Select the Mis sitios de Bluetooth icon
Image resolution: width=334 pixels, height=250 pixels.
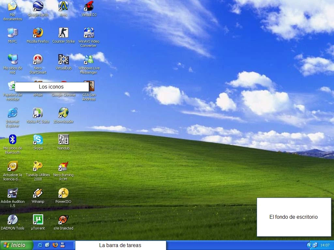(12, 139)
